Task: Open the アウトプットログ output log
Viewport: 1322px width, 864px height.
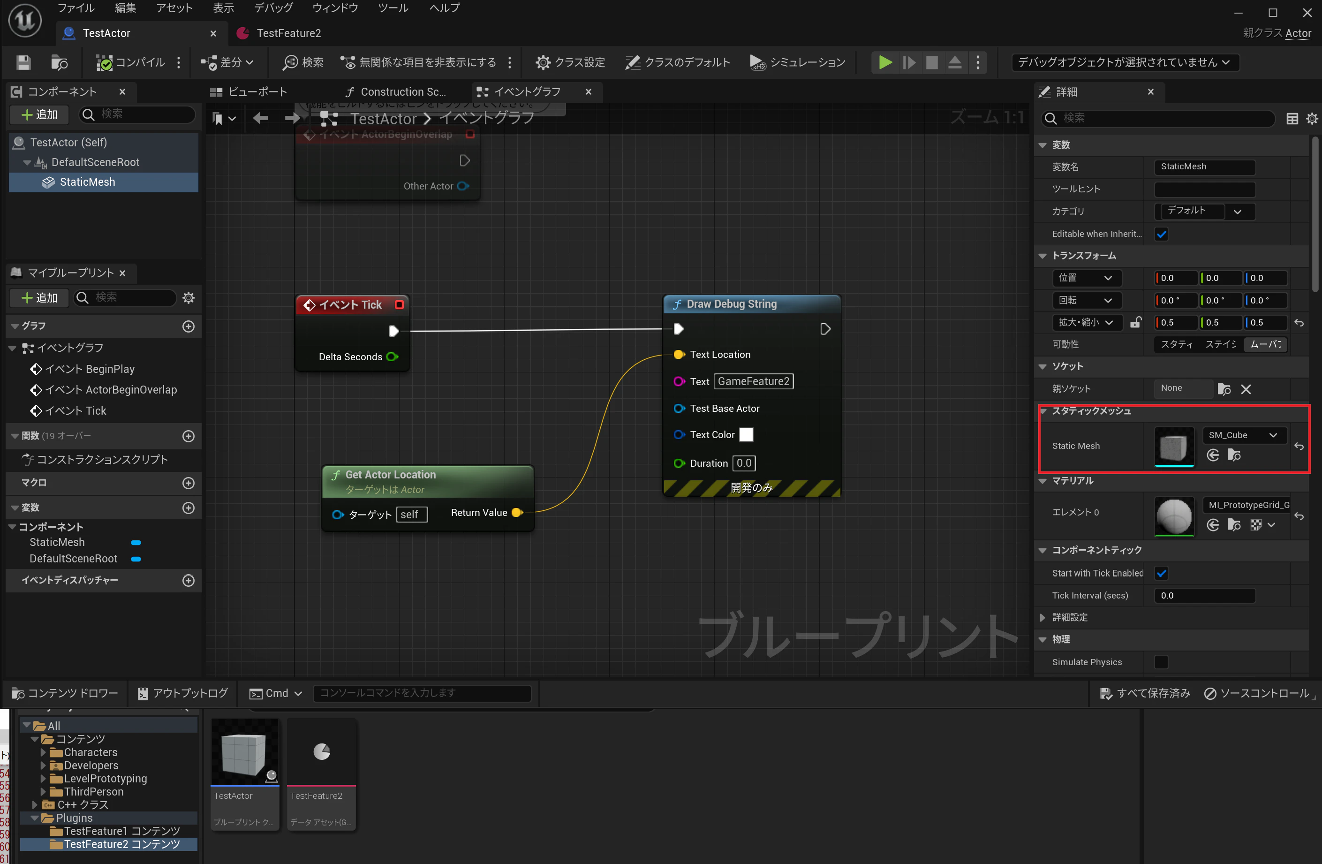Action: (183, 693)
